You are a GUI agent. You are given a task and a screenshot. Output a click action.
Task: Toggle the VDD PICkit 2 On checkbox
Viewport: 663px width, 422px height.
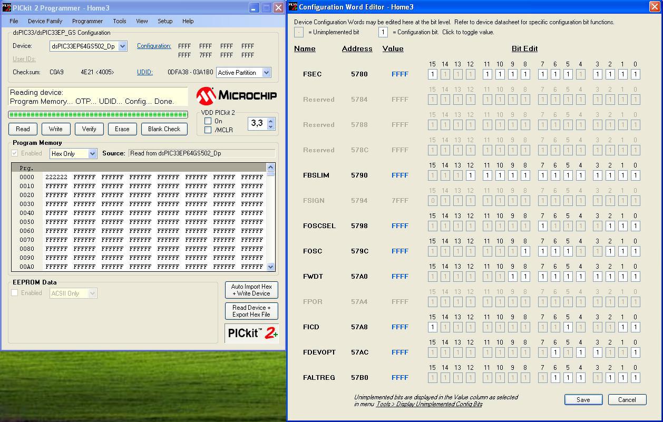pos(208,121)
